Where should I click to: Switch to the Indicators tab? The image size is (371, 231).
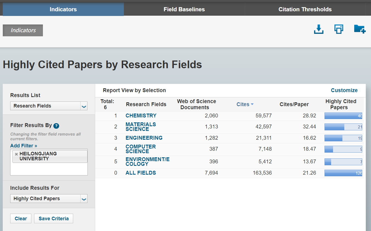(63, 9)
